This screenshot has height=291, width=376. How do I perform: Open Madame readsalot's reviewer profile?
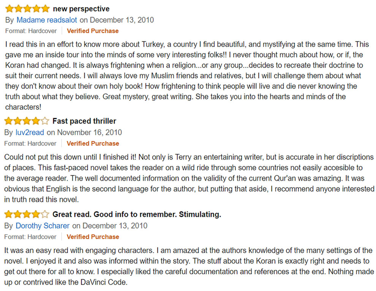(x=47, y=20)
